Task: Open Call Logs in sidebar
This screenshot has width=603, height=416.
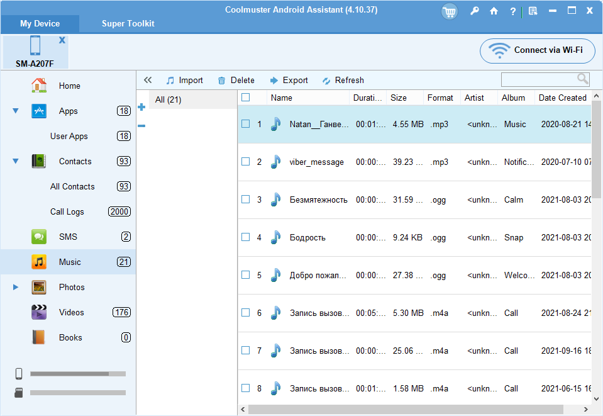Action: (67, 211)
